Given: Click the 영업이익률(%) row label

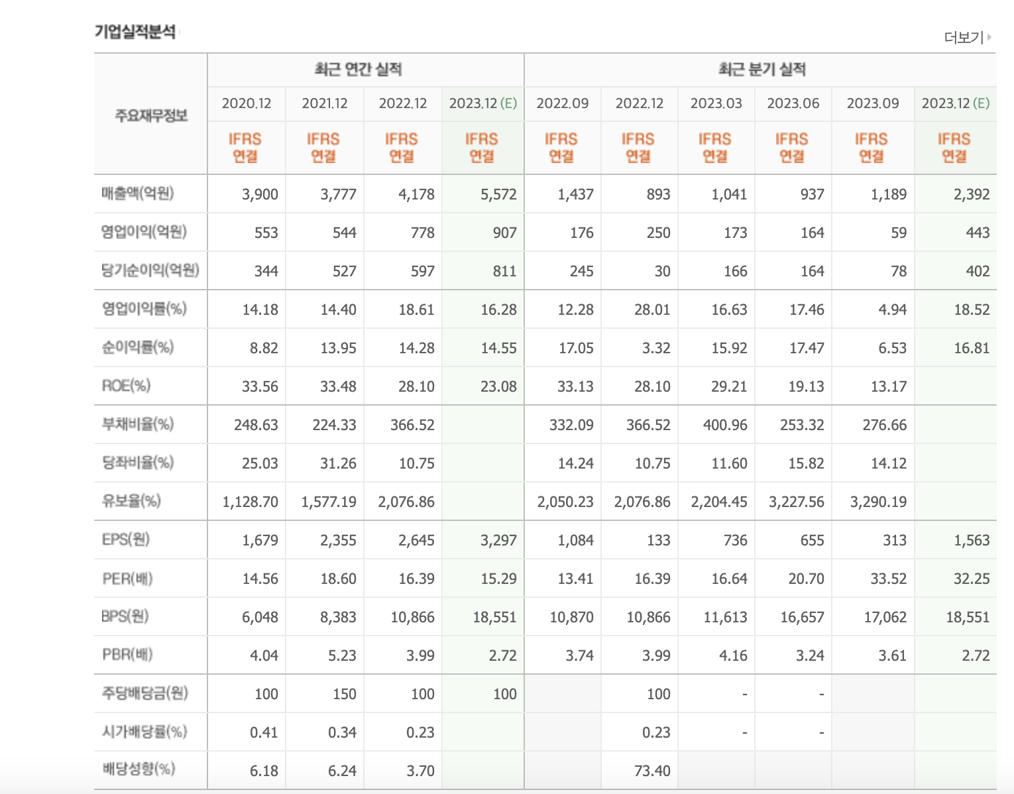Looking at the screenshot, I should [x=144, y=309].
